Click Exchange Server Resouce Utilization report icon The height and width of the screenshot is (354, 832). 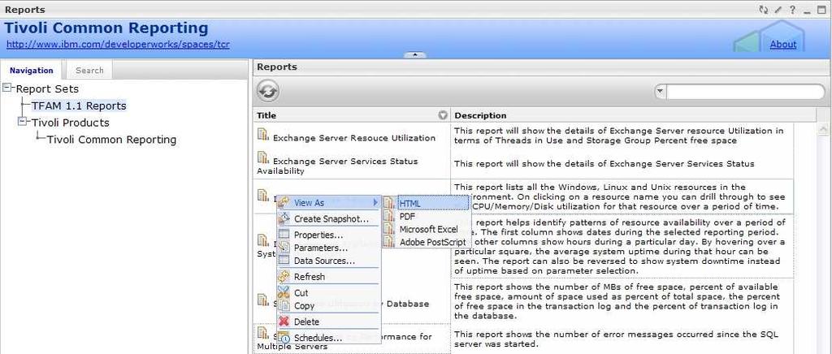click(x=262, y=135)
